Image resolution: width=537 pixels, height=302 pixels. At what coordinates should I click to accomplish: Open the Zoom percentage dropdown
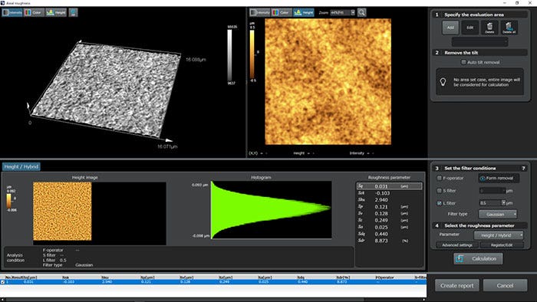click(x=353, y=13)
